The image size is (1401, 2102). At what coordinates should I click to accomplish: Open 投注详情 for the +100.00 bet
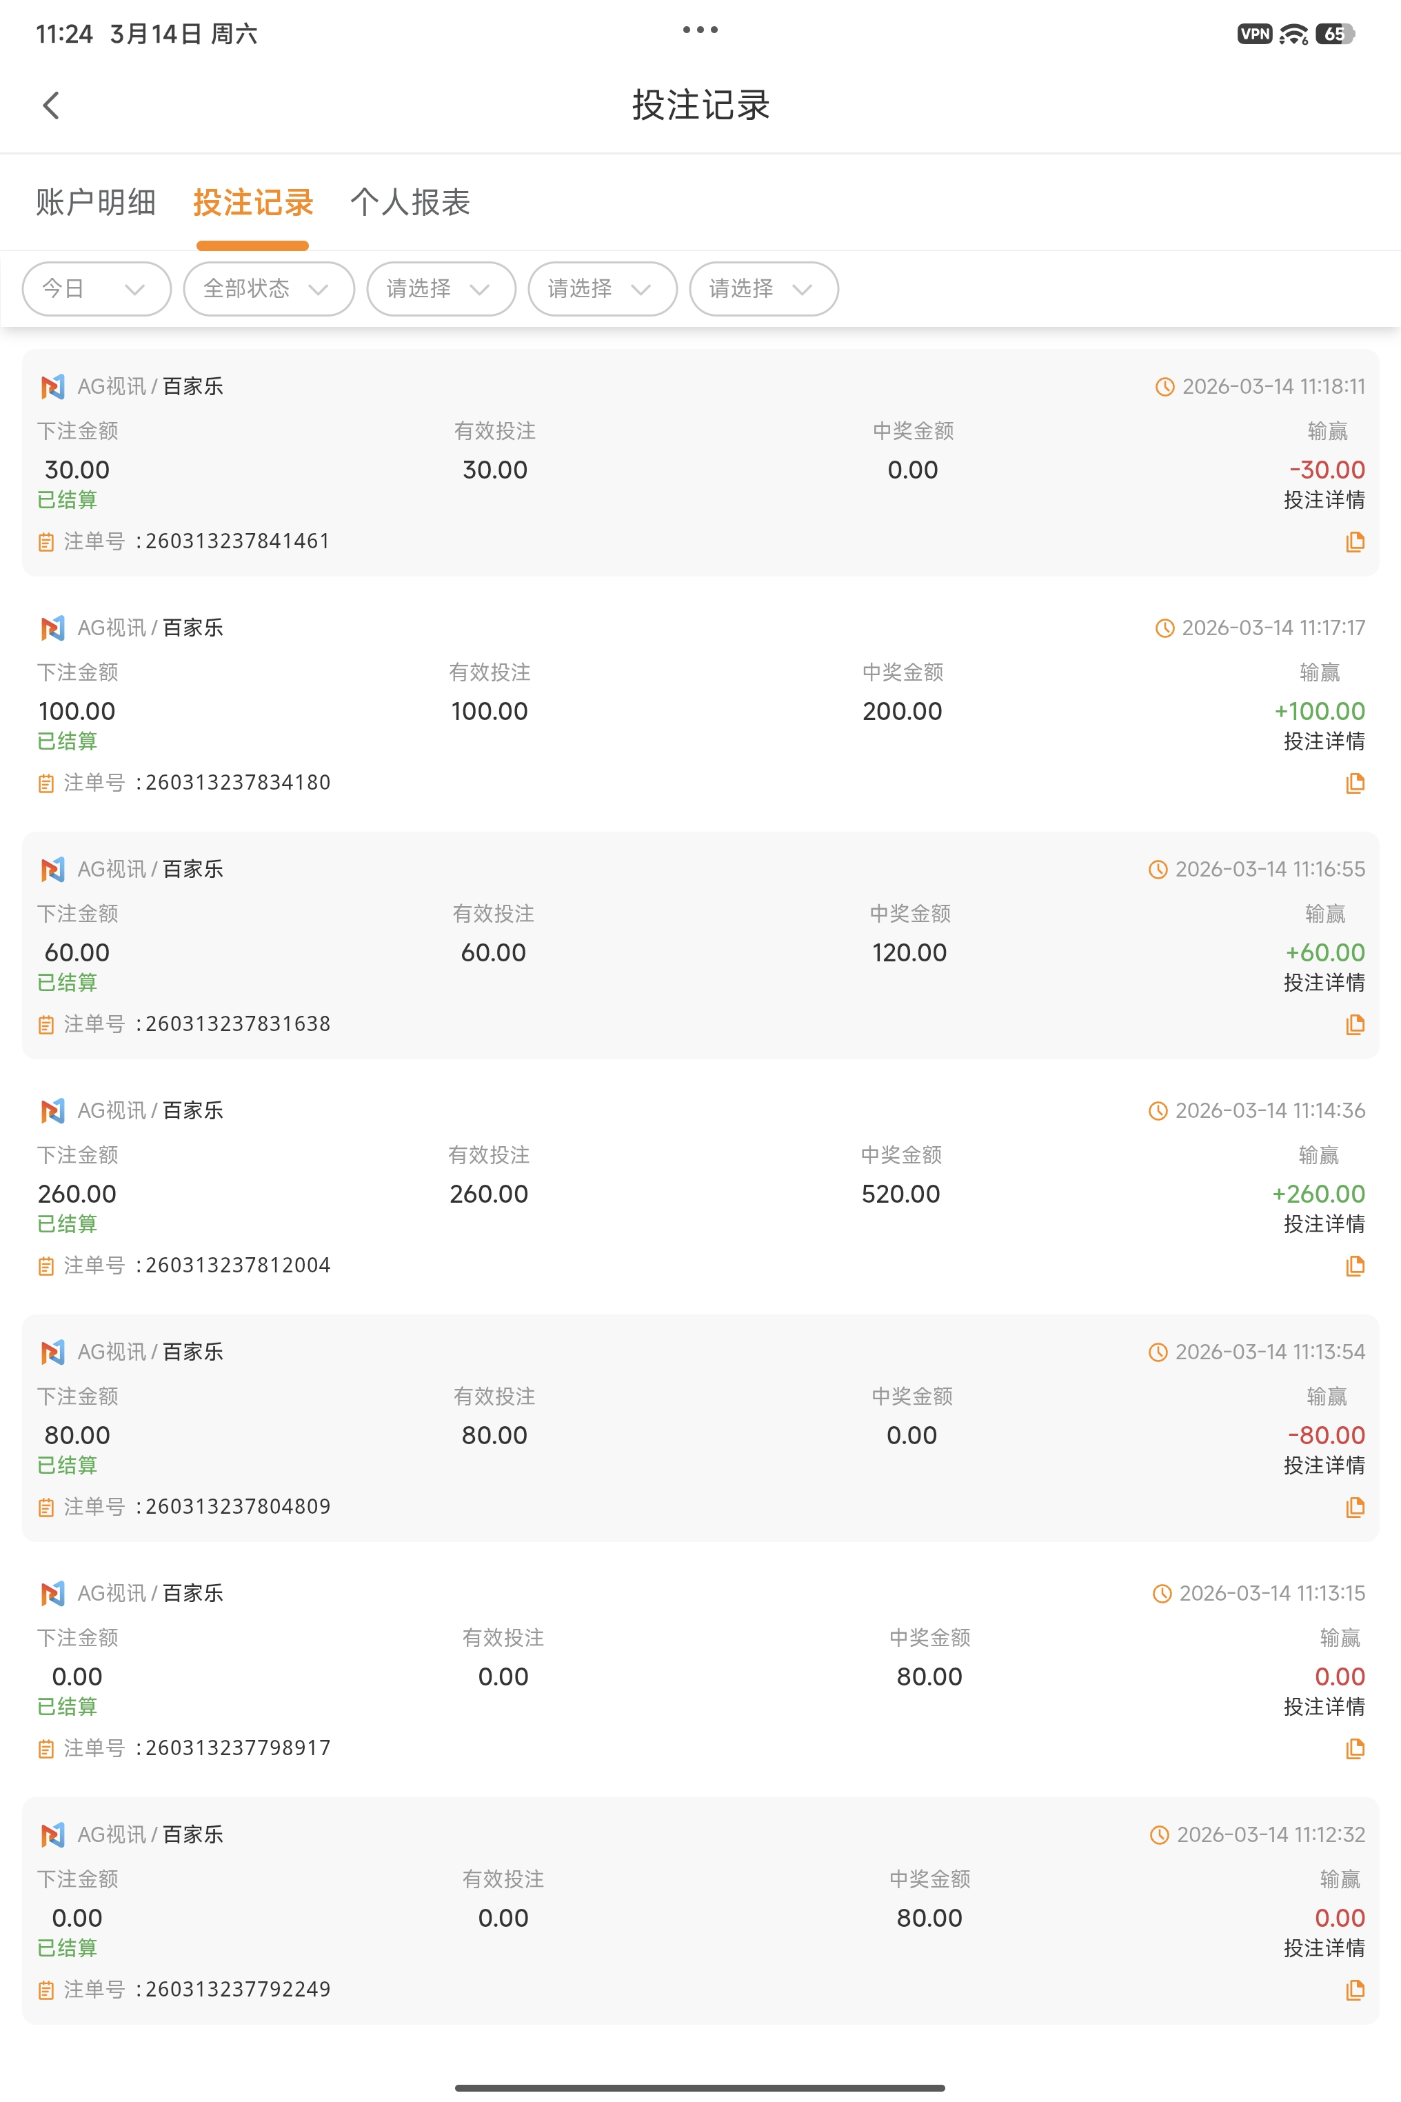[x=1323, y=742]
